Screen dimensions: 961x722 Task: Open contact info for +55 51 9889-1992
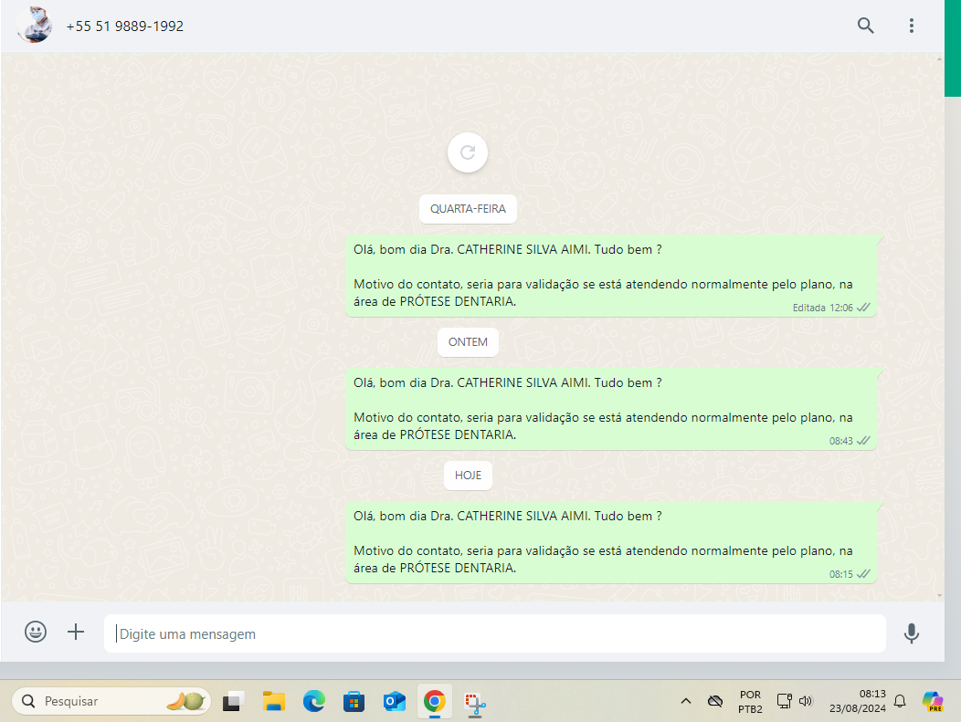125,26
